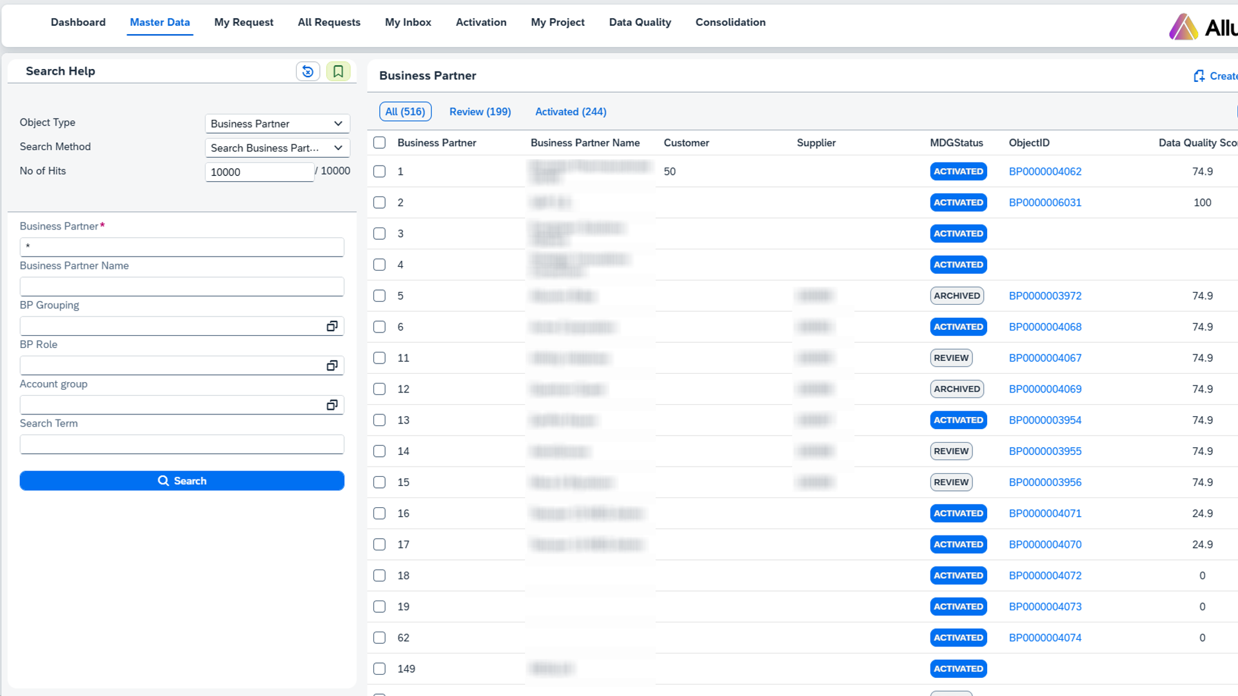Click the blue Search button

(182, 481)
